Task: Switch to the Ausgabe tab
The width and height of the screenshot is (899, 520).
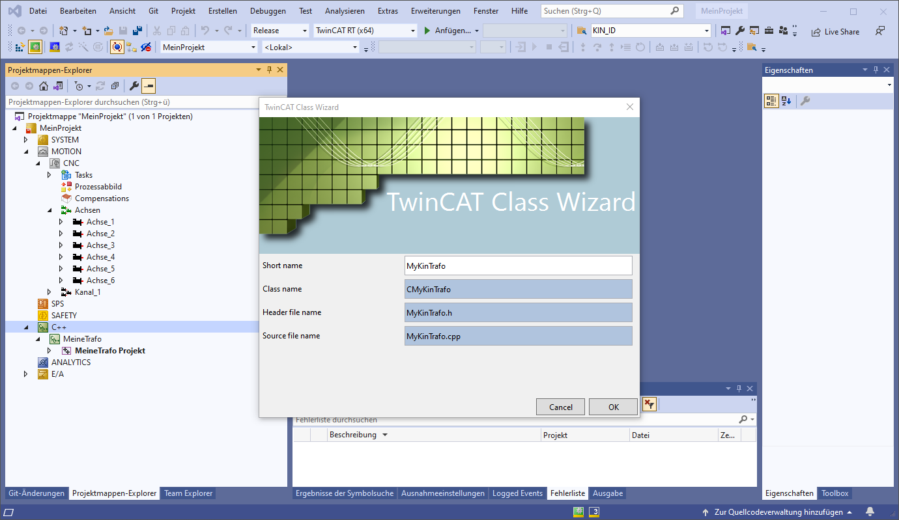Action: point(608,493)
